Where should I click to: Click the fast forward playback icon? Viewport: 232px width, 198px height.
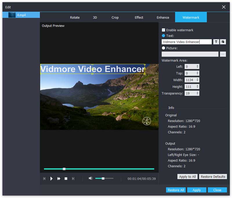point(59,179)
